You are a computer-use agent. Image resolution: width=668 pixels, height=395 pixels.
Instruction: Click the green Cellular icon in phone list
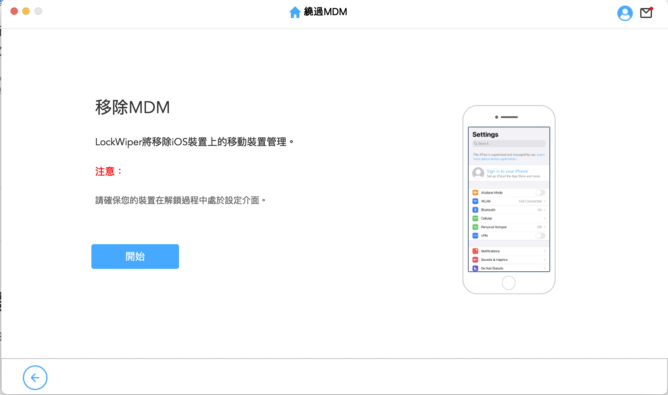point(475,219)
